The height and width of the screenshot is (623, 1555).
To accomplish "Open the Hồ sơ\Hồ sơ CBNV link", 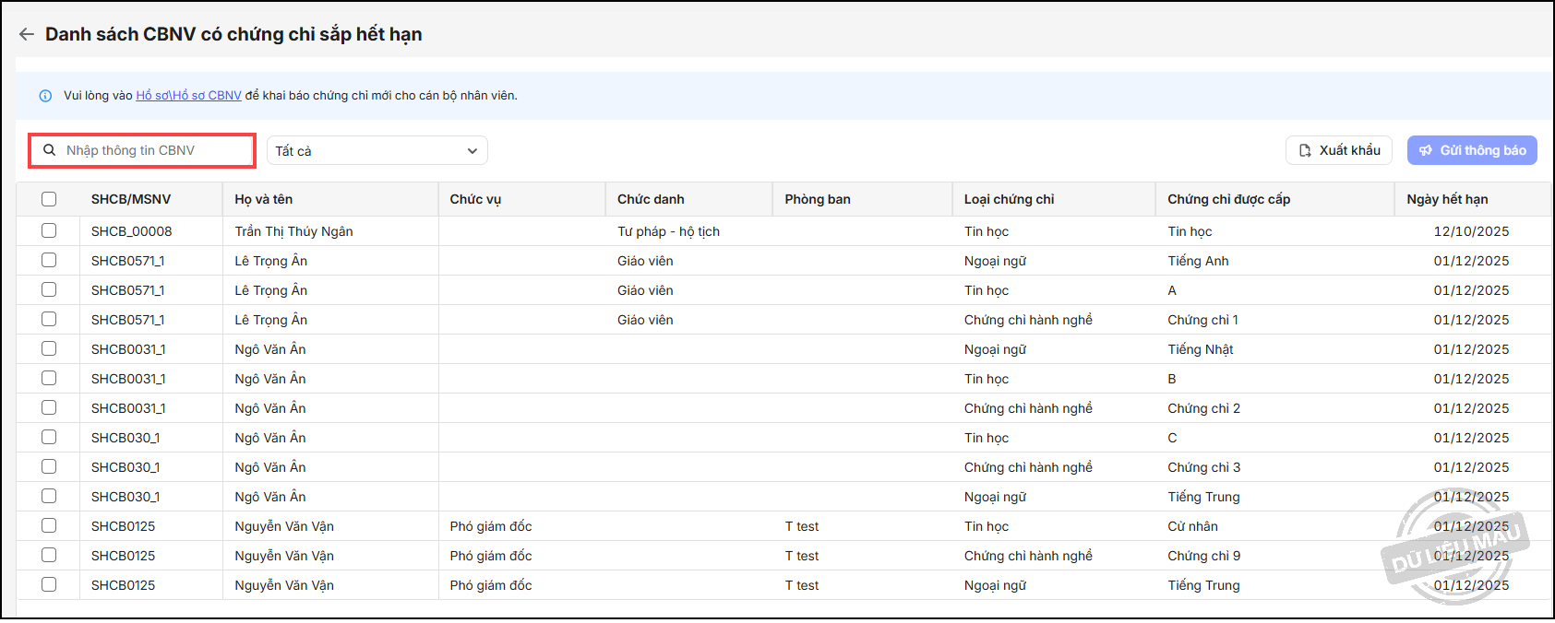I will [188, 96].
